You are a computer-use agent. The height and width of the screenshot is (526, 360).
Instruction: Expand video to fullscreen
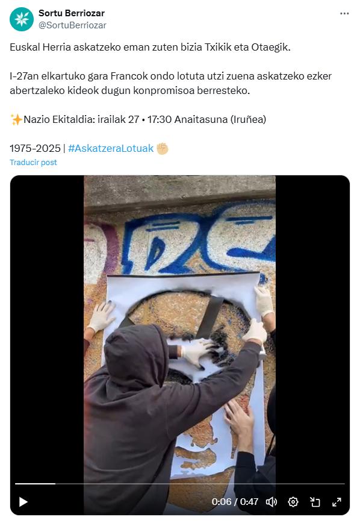coord(337,502)
